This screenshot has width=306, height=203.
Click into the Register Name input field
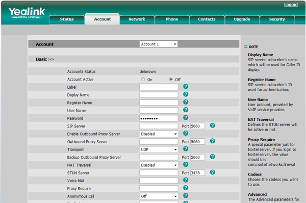click(159, 103)
